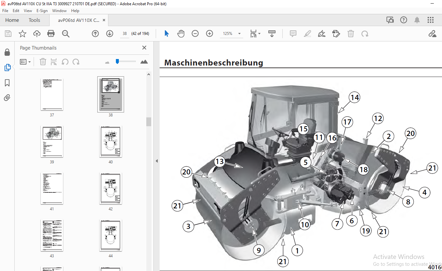442x271 pixels.
Task: Open Acrobat Help question mark
Action: tap(404, 20)
